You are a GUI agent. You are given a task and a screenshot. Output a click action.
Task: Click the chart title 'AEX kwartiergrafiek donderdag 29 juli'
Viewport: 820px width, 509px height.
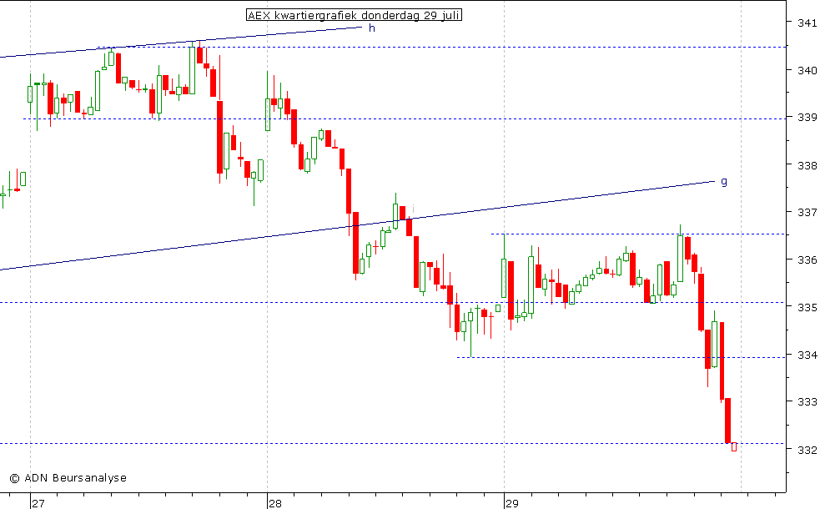(x=354, y=15)
